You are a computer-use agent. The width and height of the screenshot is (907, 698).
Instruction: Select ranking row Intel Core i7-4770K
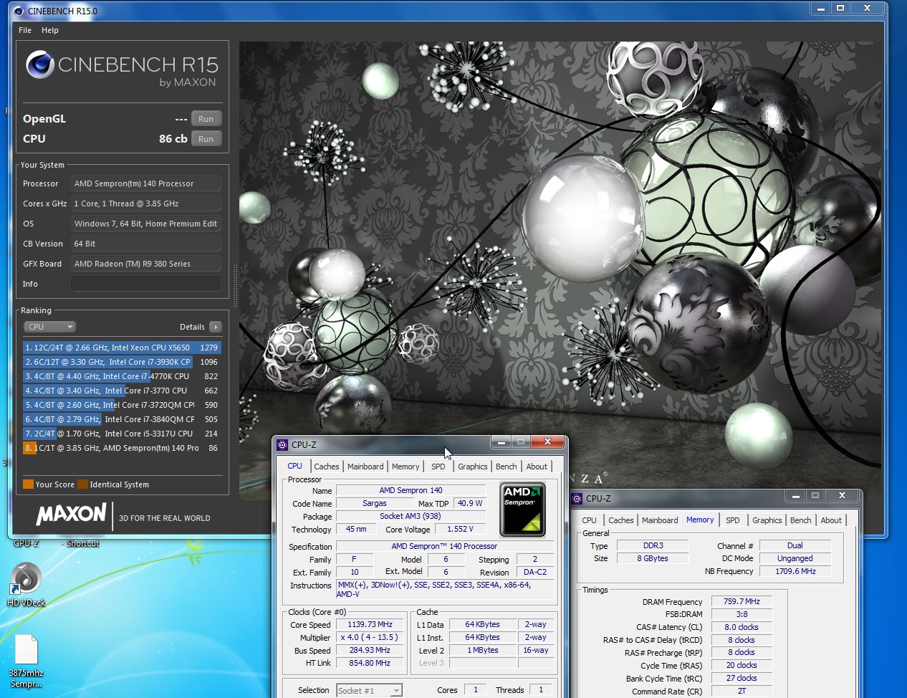[122, 376]
